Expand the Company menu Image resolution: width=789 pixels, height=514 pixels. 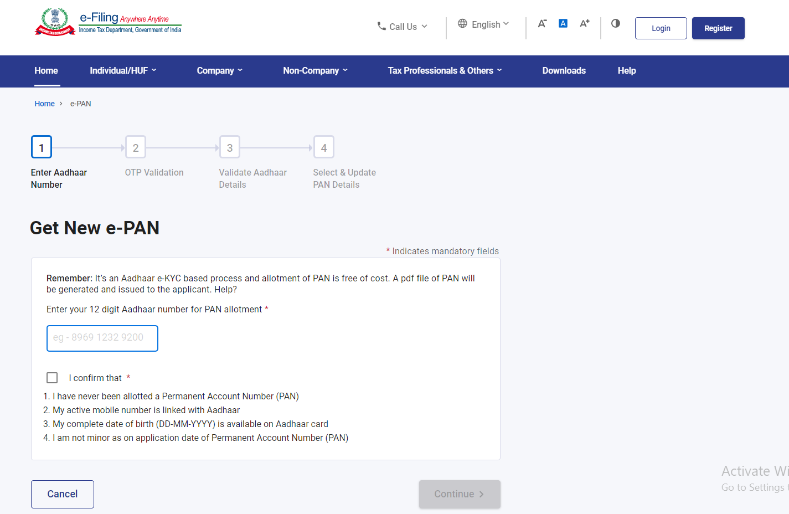pyautogui.click(x=220, y=71)
